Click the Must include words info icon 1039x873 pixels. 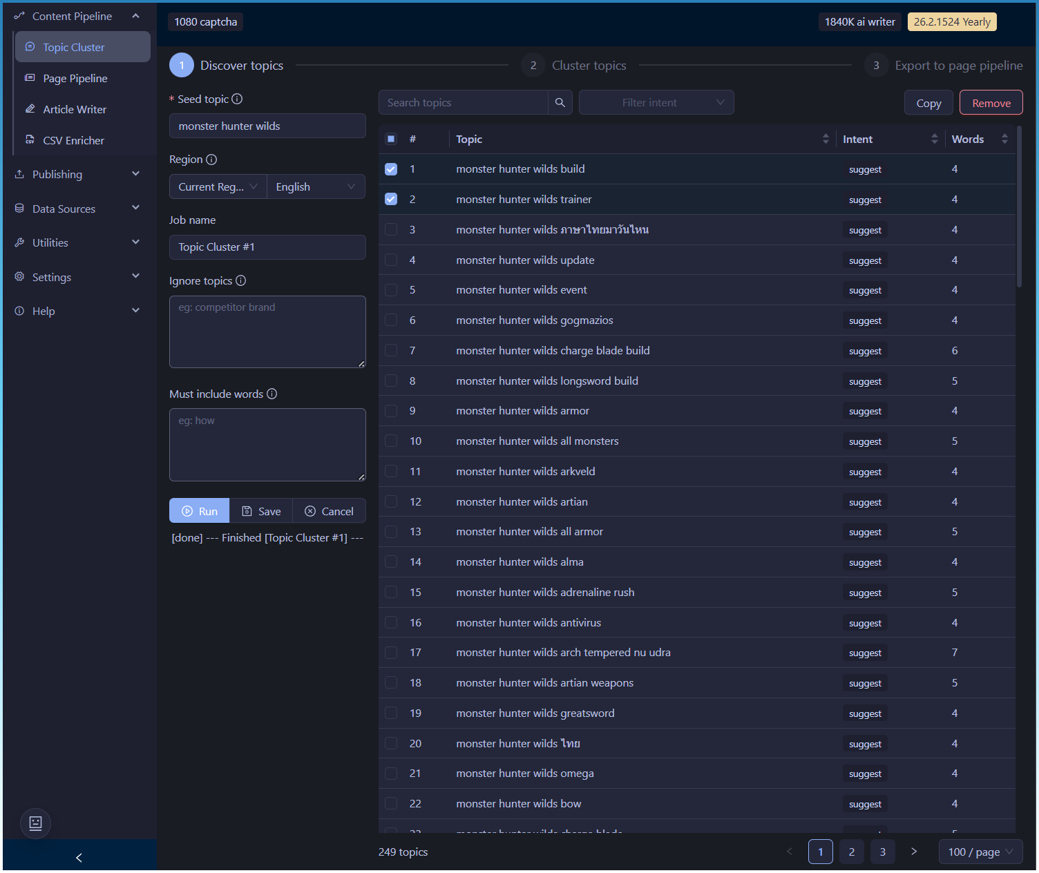[x=271, y=394]
